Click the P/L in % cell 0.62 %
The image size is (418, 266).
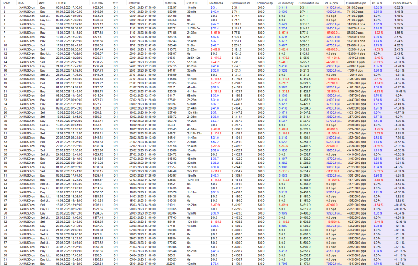pyautogui.click(x=378, y=7)
